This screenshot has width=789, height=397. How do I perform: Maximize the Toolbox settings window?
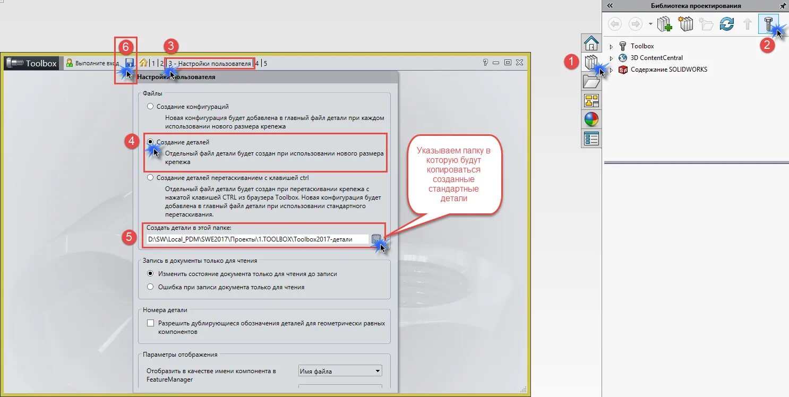click(x=508, y=63)
